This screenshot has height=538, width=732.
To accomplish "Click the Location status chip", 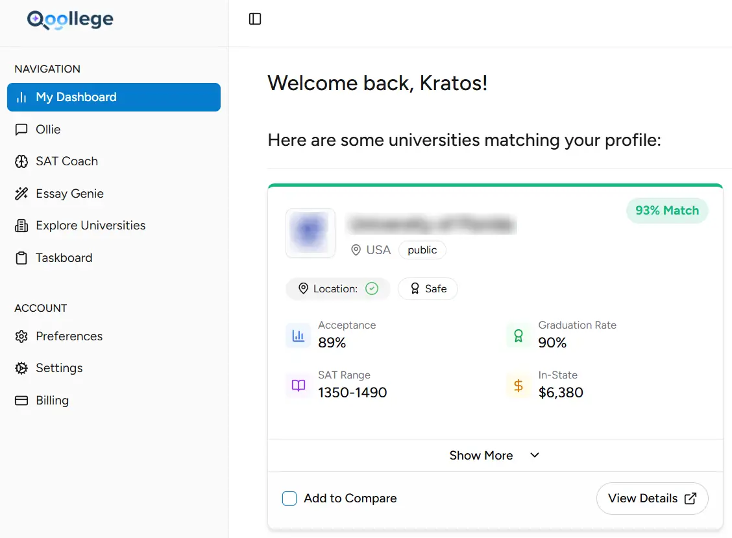I will [x=337, y=289].
